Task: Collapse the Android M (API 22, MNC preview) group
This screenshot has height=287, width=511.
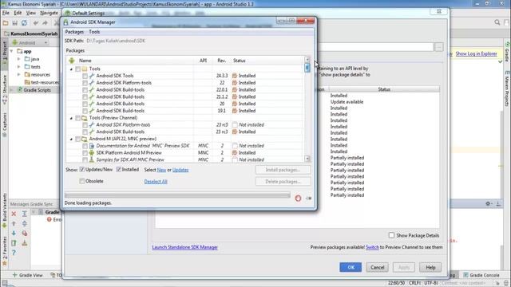Action: coord(71,140)
